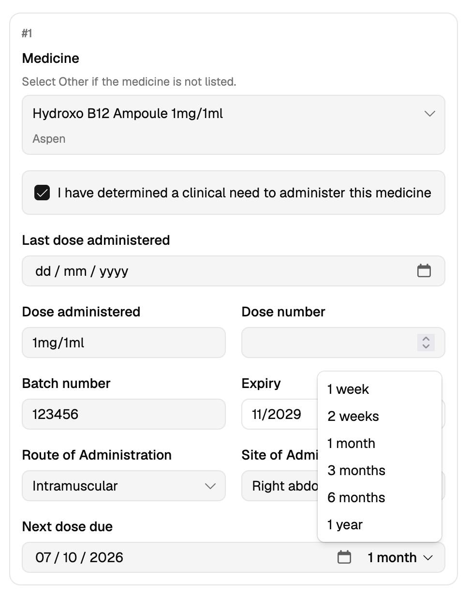Viewport: 471px width, 597px height.
Task: Expand the Route of Administration dropdown
Action: tap(124, 486)
